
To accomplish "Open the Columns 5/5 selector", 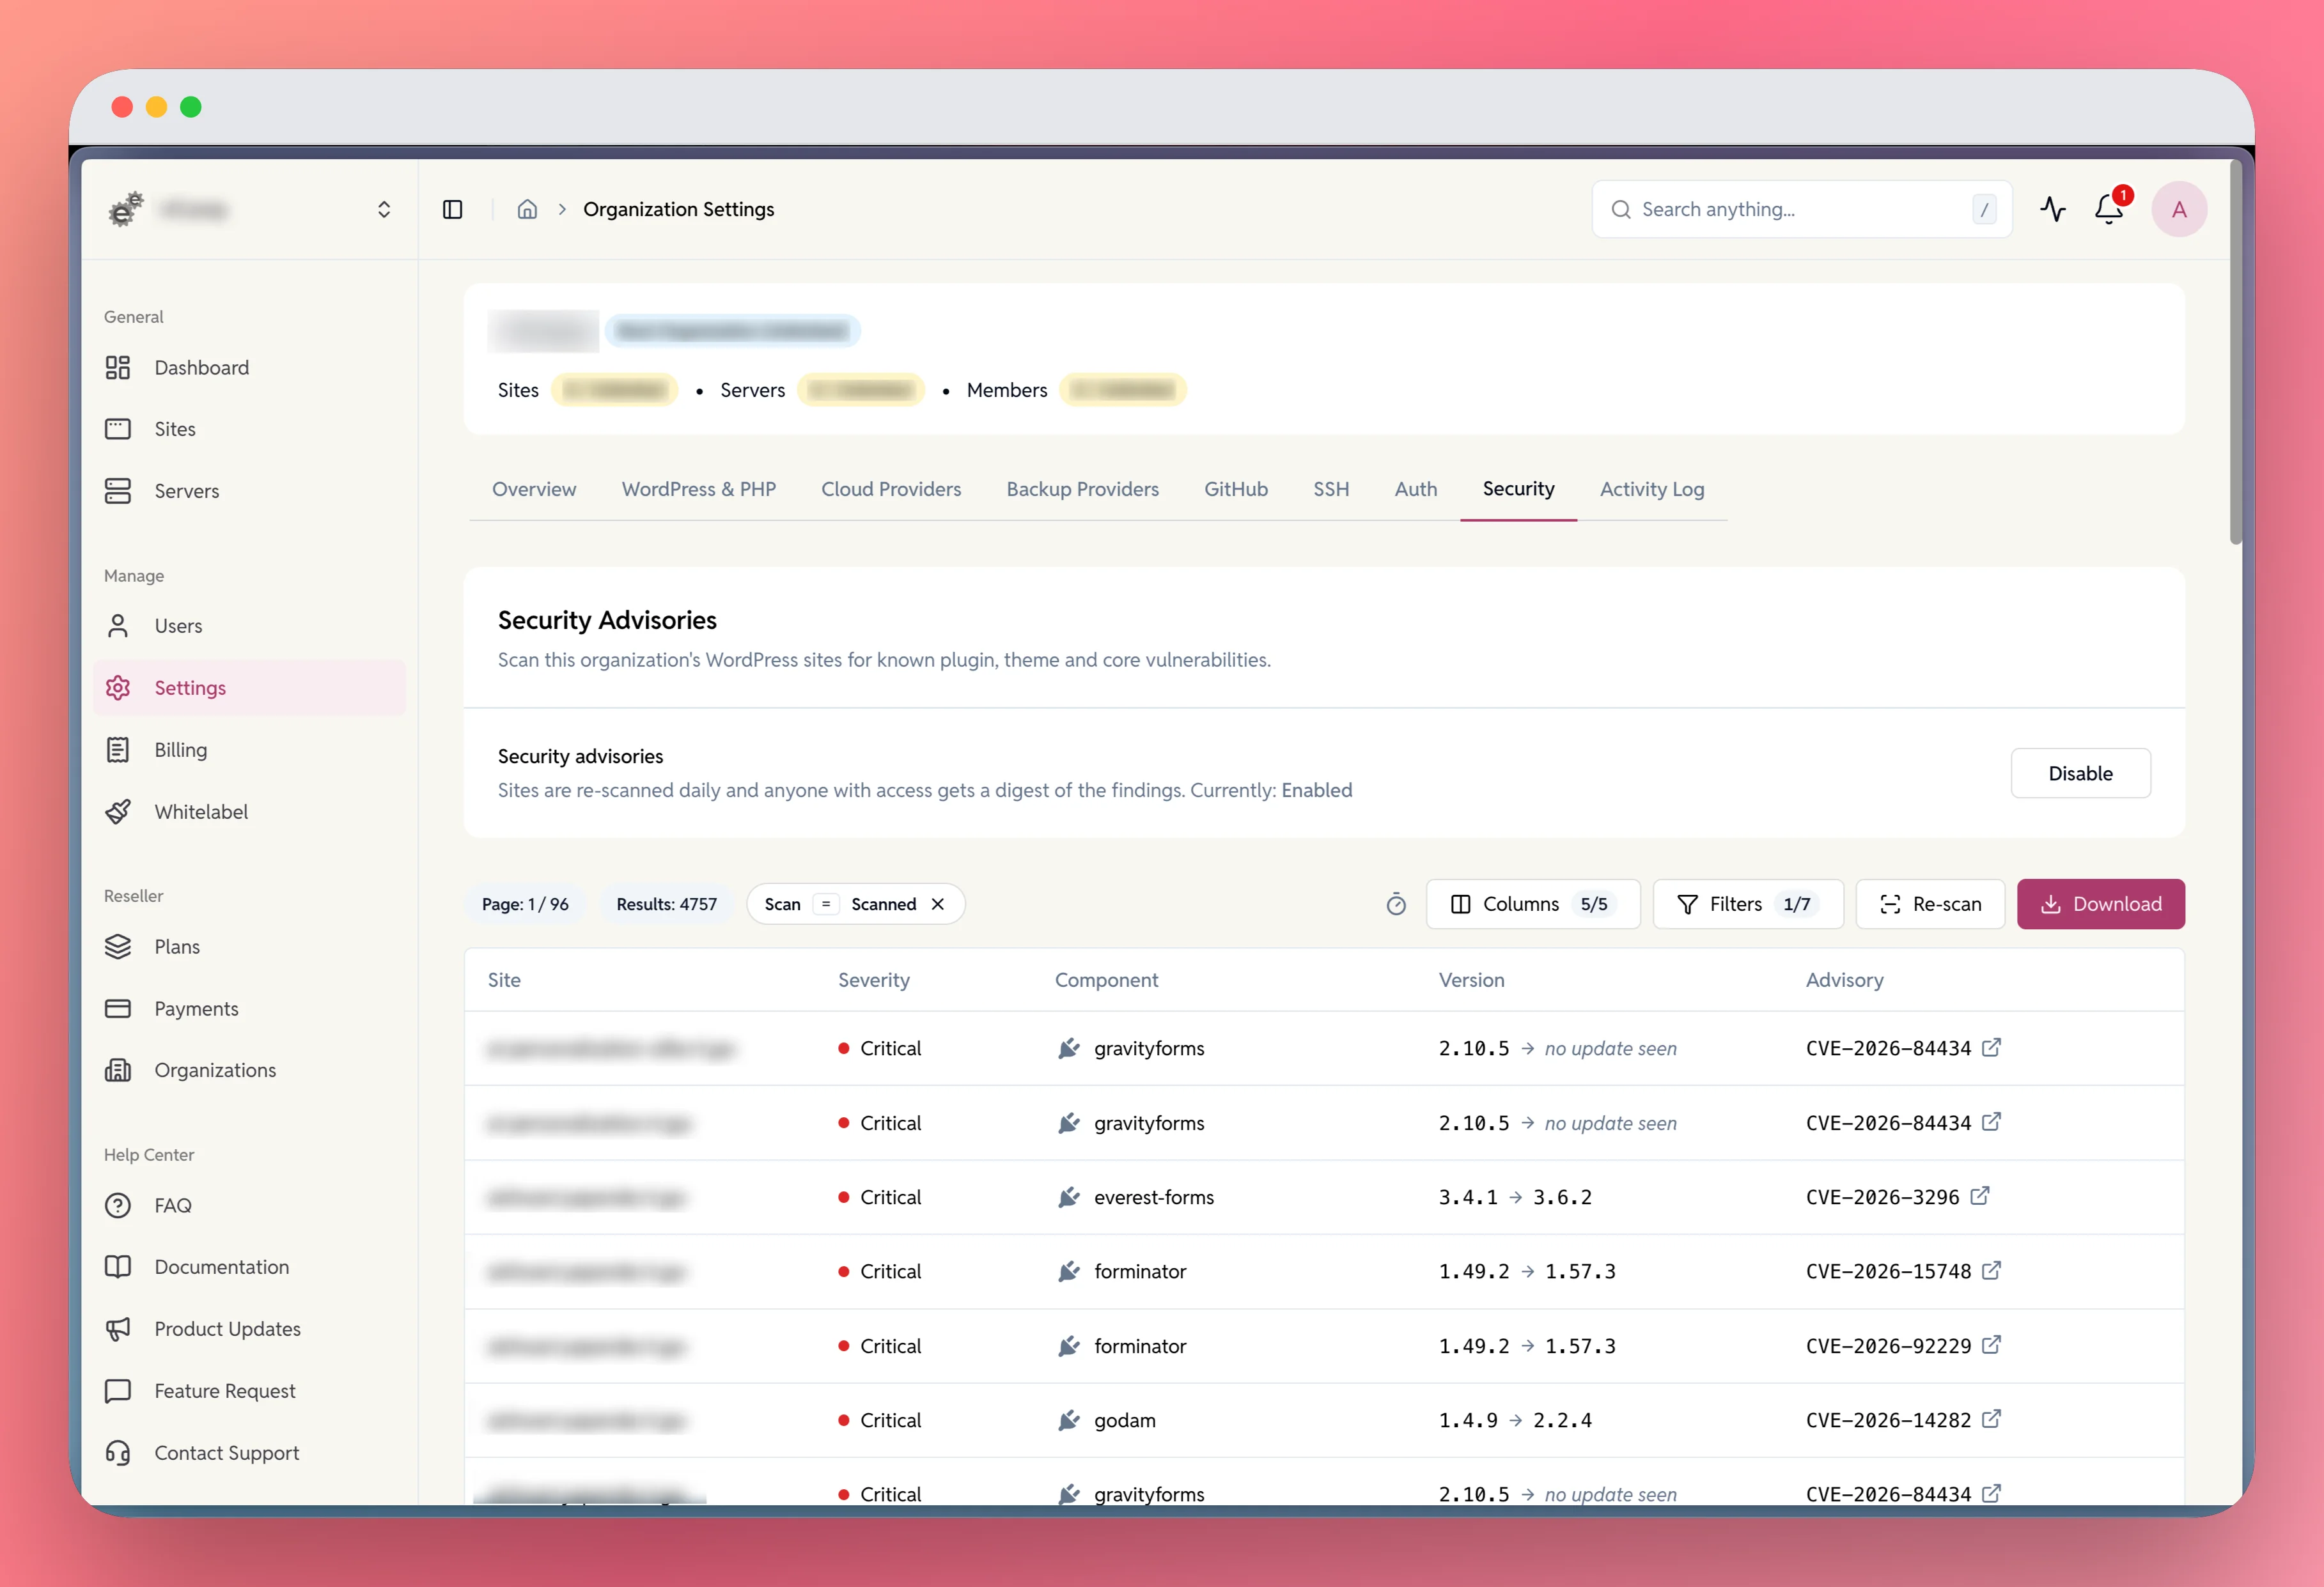I will tap(1533, 904).
